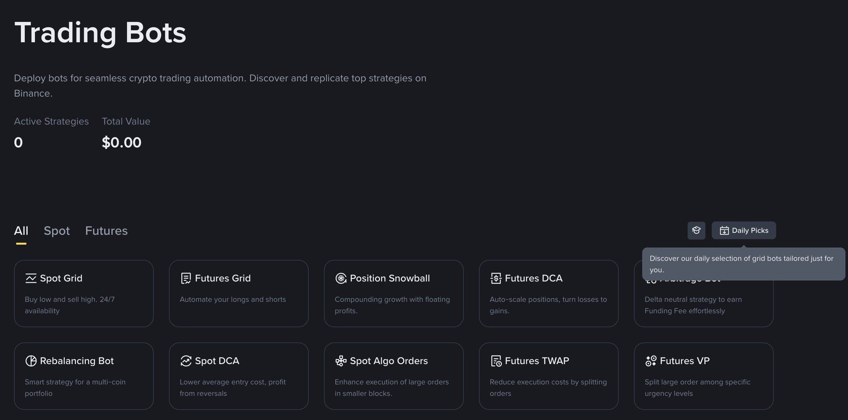Click the Futures VP icon
Image resolution: width=848 pixels, height=420 pixels.
coord(651,361)
